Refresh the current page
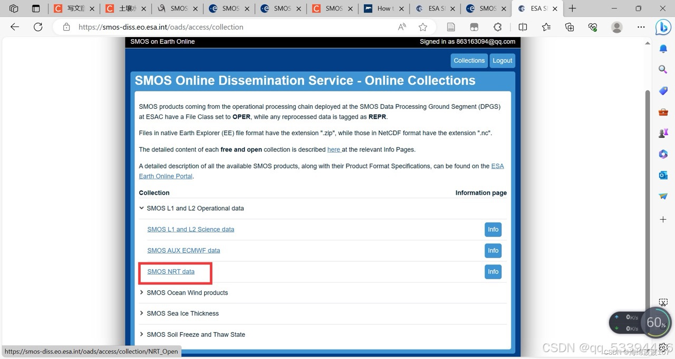 (38, 27)
